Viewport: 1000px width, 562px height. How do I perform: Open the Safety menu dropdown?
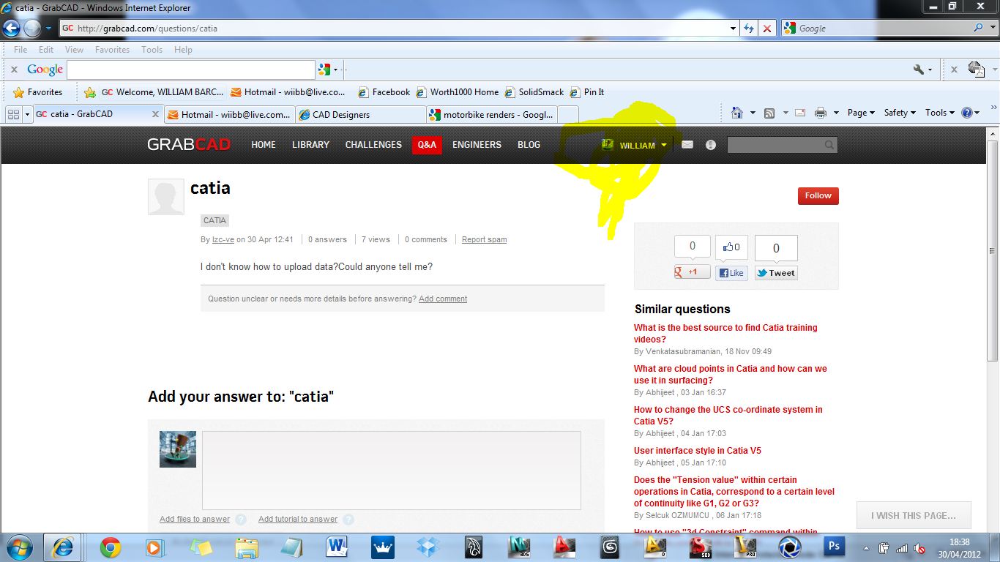tap(900, 113)
